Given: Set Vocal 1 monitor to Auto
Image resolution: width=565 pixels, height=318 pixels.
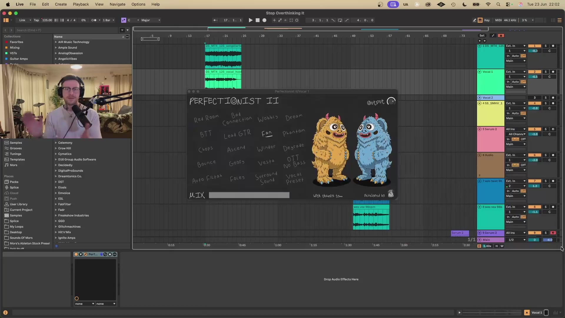Looking at the screenshot, I should (515, 82).
